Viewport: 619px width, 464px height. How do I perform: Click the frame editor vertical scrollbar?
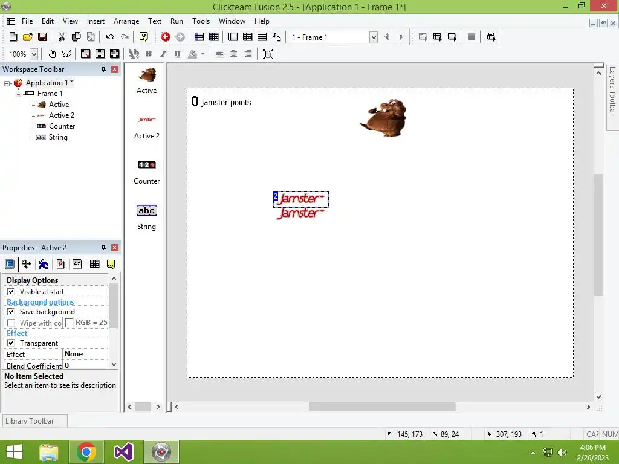click(x=598, y=235)
